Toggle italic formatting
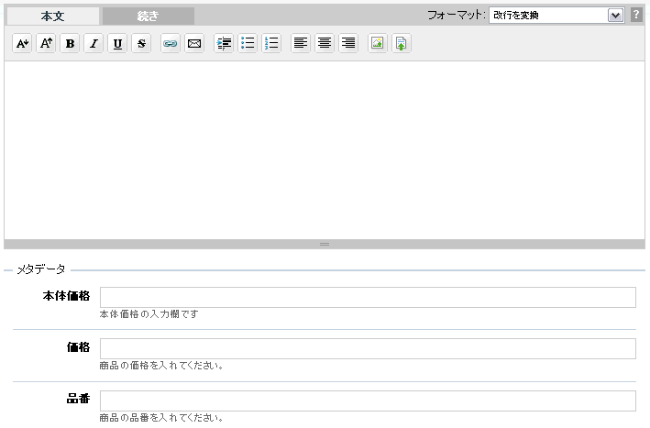The width and height of the screenshot is (650, 428). (94, 43)
